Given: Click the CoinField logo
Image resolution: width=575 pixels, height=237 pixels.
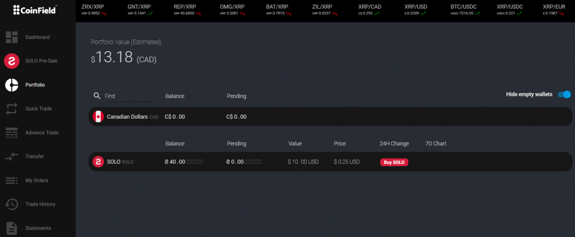Looking at the screenshot, I should [x=35, y=10].
